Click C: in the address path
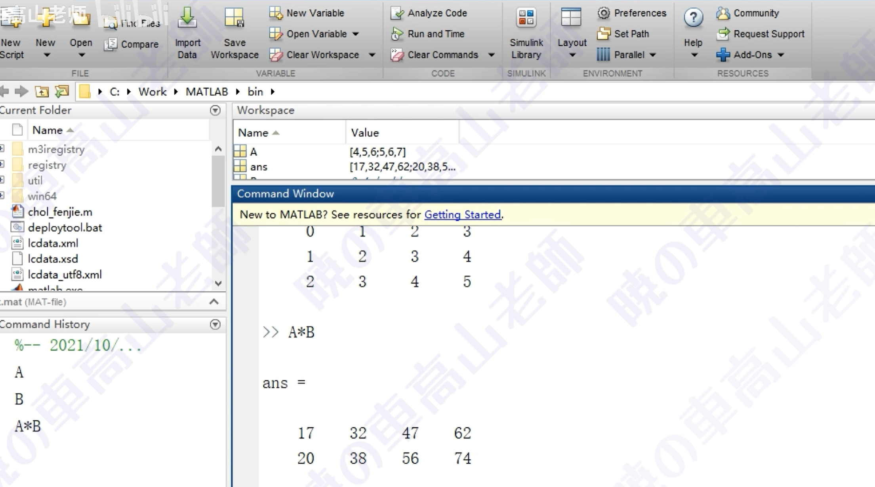The image size is (875, 487). click(114, 92)
